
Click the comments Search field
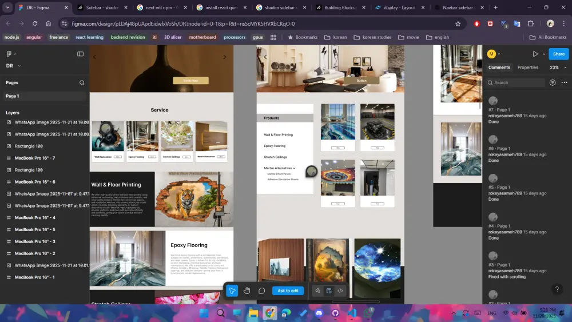coord(515,83)
